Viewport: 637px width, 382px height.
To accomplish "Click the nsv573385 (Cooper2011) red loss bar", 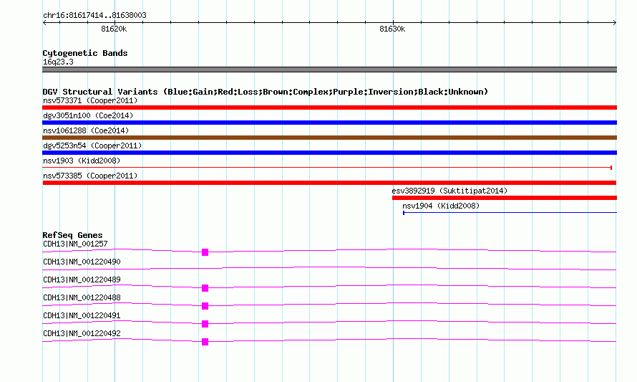I will [329, 183].
